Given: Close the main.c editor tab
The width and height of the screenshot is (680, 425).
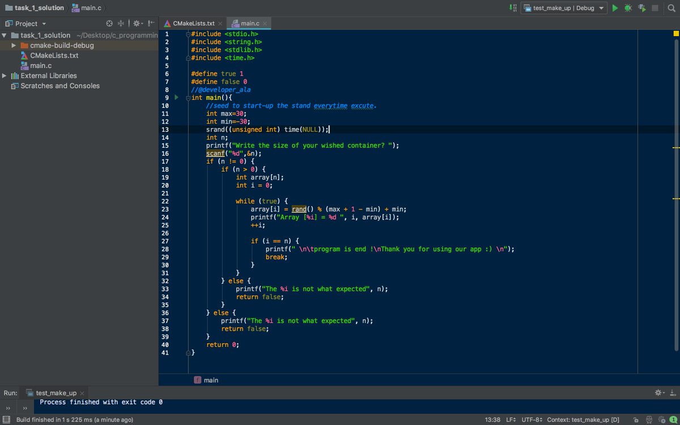Looking at the screenshot, I should pyautogui.click(x=265, y=23).
